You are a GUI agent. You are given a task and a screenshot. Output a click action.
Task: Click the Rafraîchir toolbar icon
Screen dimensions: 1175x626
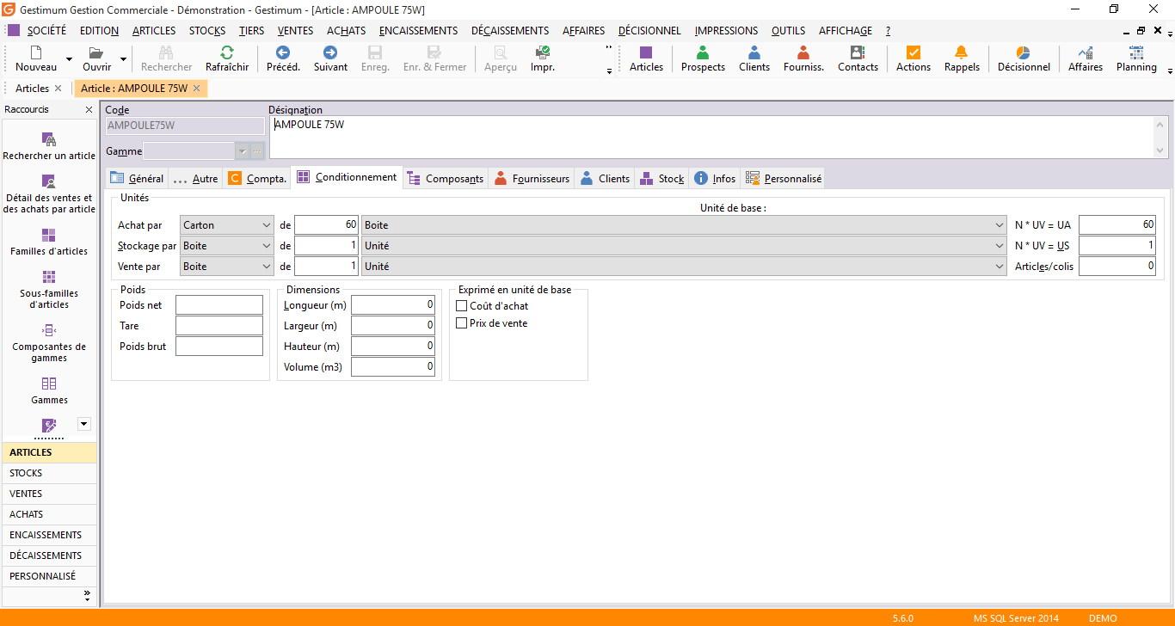point(226,58)
